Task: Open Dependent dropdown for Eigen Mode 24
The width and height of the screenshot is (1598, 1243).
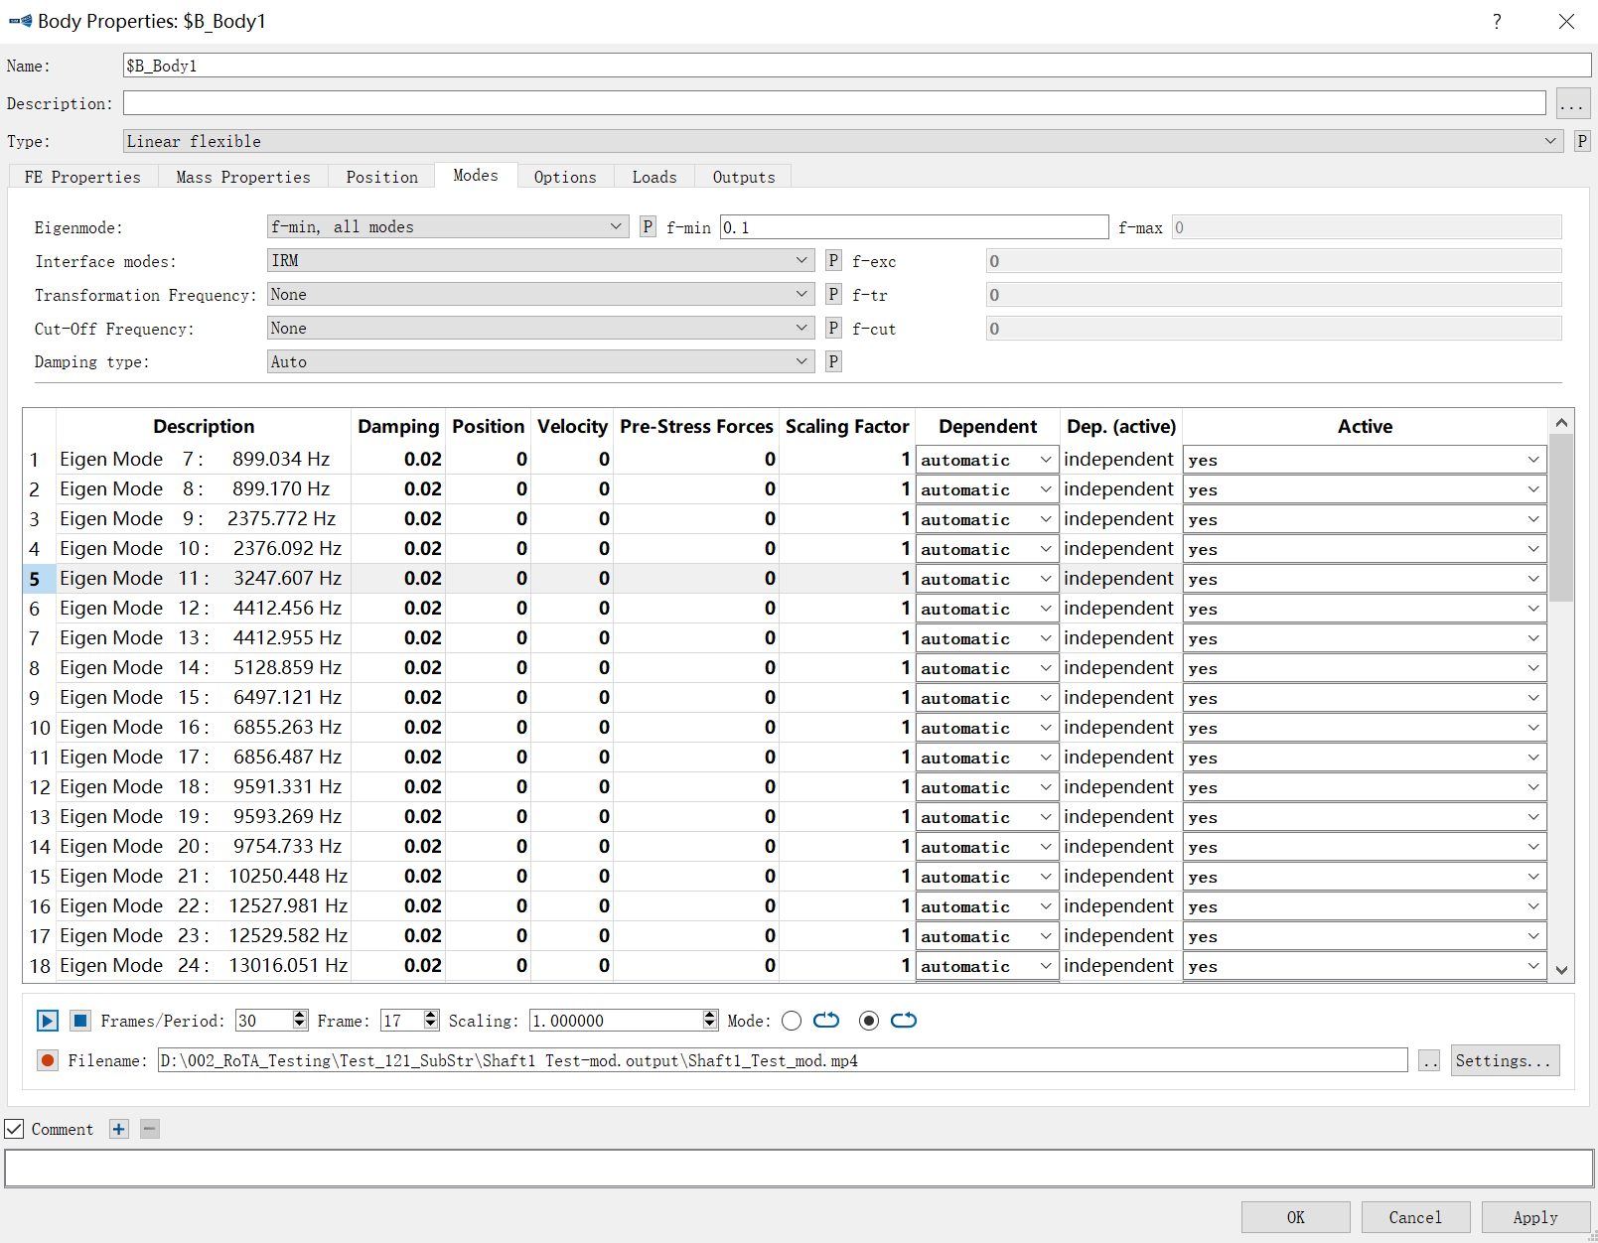Action: [x=986, y=966]
